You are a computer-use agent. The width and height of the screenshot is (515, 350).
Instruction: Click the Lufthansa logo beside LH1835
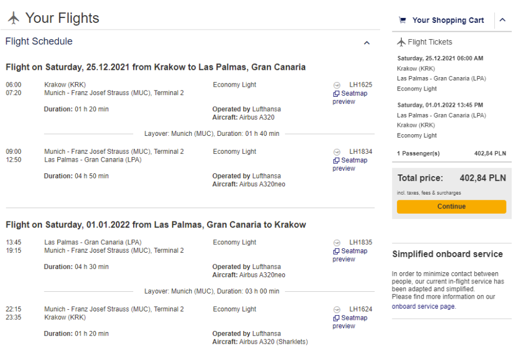(336, 243)
